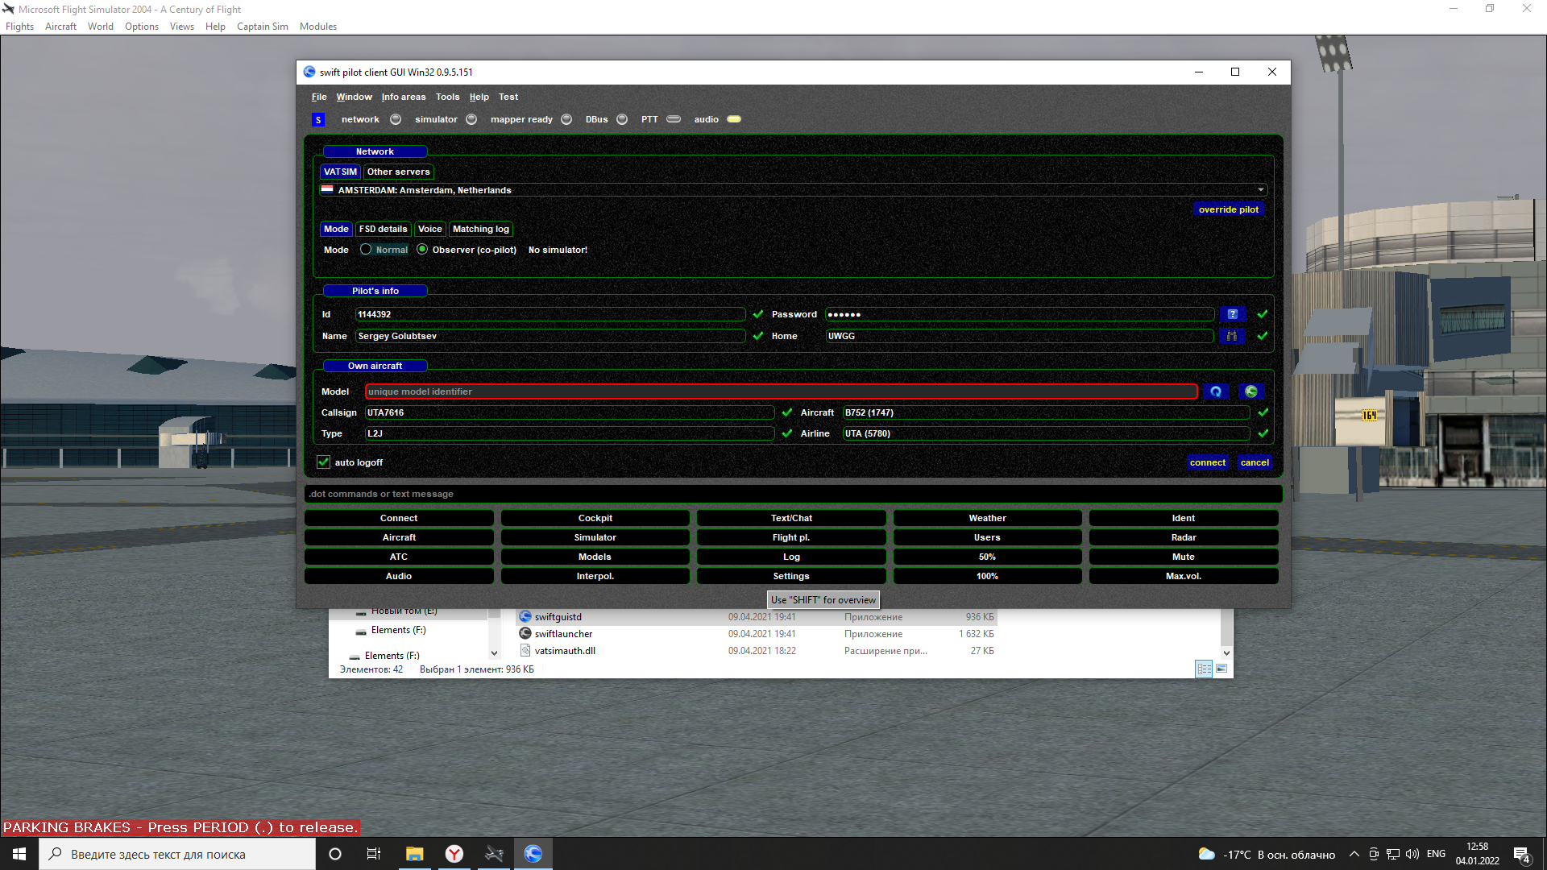Switch to Other servers tab
1547x870 pixels.
coord(399,172)
